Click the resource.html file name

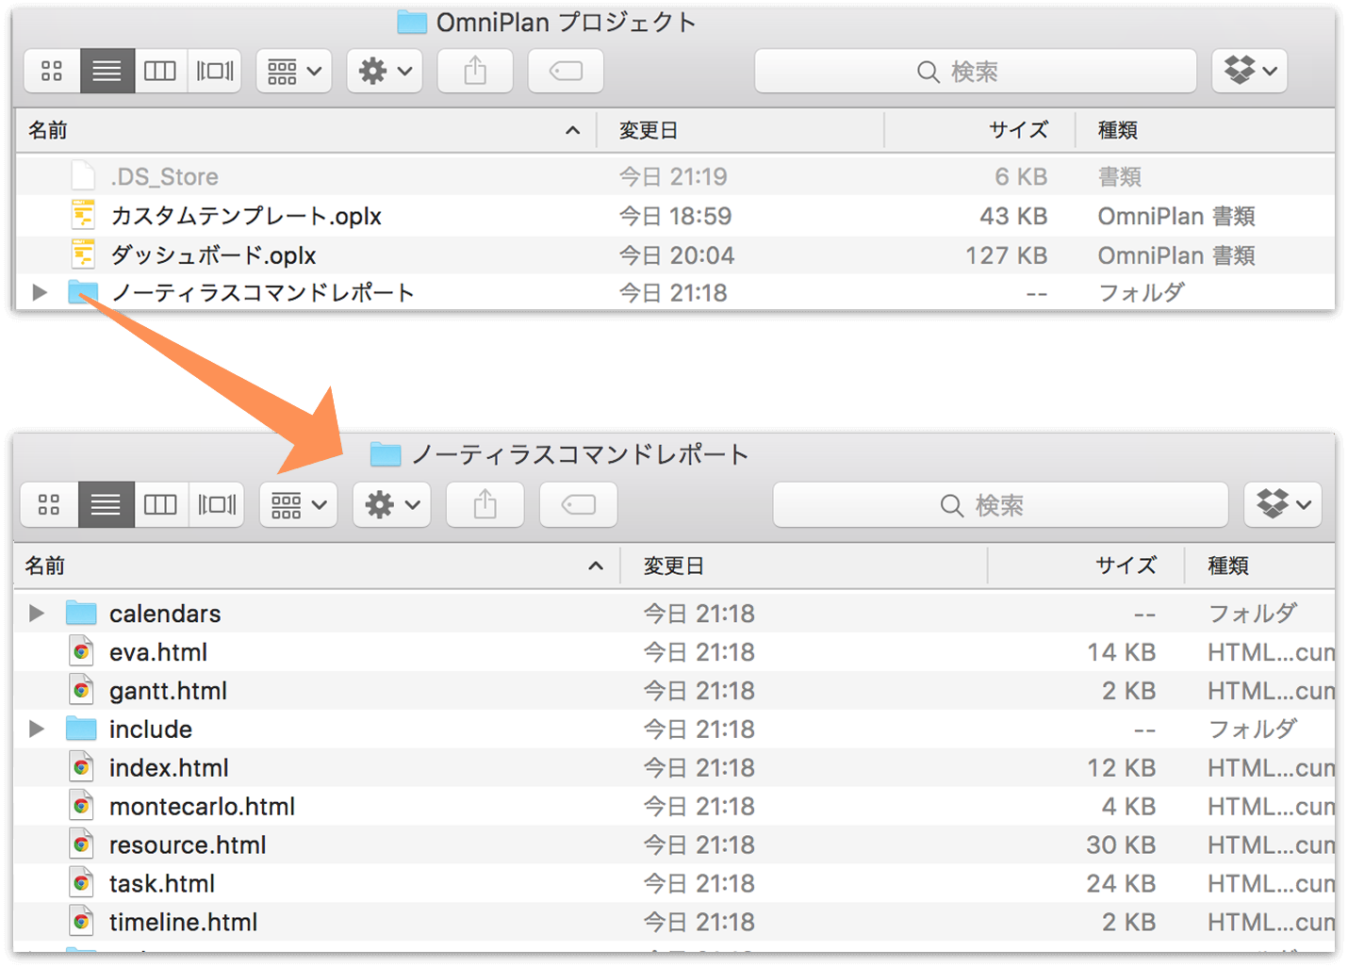[189, 845]
